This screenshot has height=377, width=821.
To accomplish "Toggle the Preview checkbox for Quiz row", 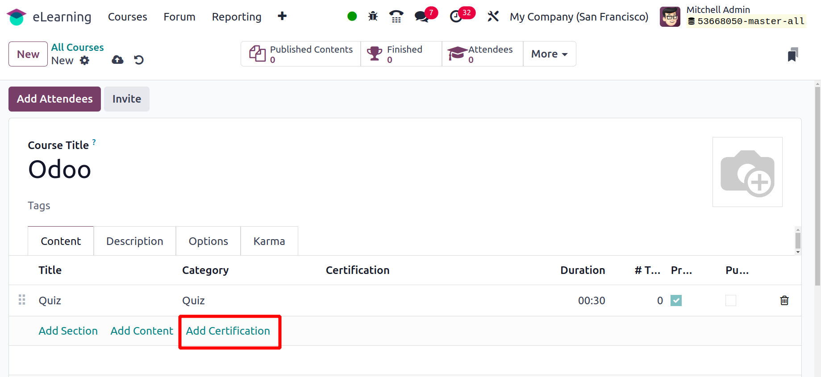I will [x=676, y=300].
